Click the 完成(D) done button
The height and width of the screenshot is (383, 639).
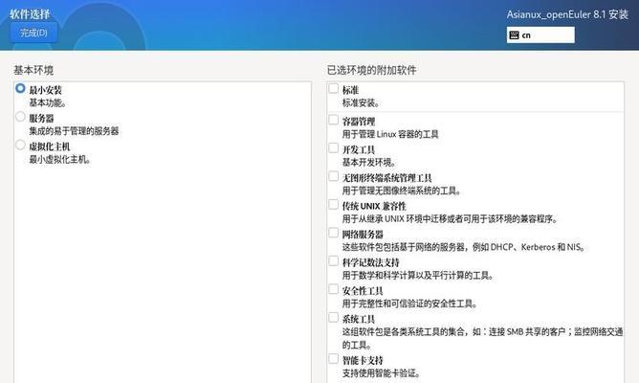(33, 33)
